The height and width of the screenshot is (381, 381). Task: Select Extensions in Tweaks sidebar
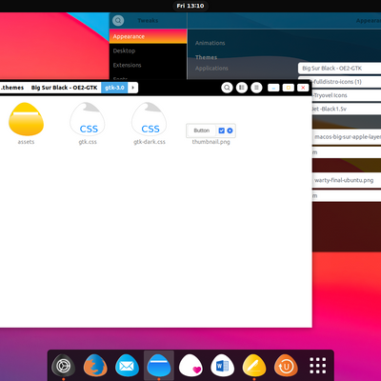(149, 65)
